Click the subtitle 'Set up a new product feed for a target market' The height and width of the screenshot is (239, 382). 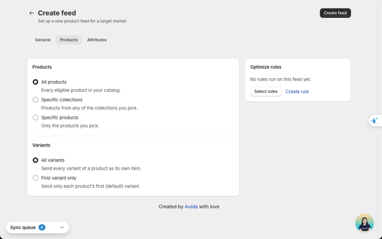click(82, 21)
